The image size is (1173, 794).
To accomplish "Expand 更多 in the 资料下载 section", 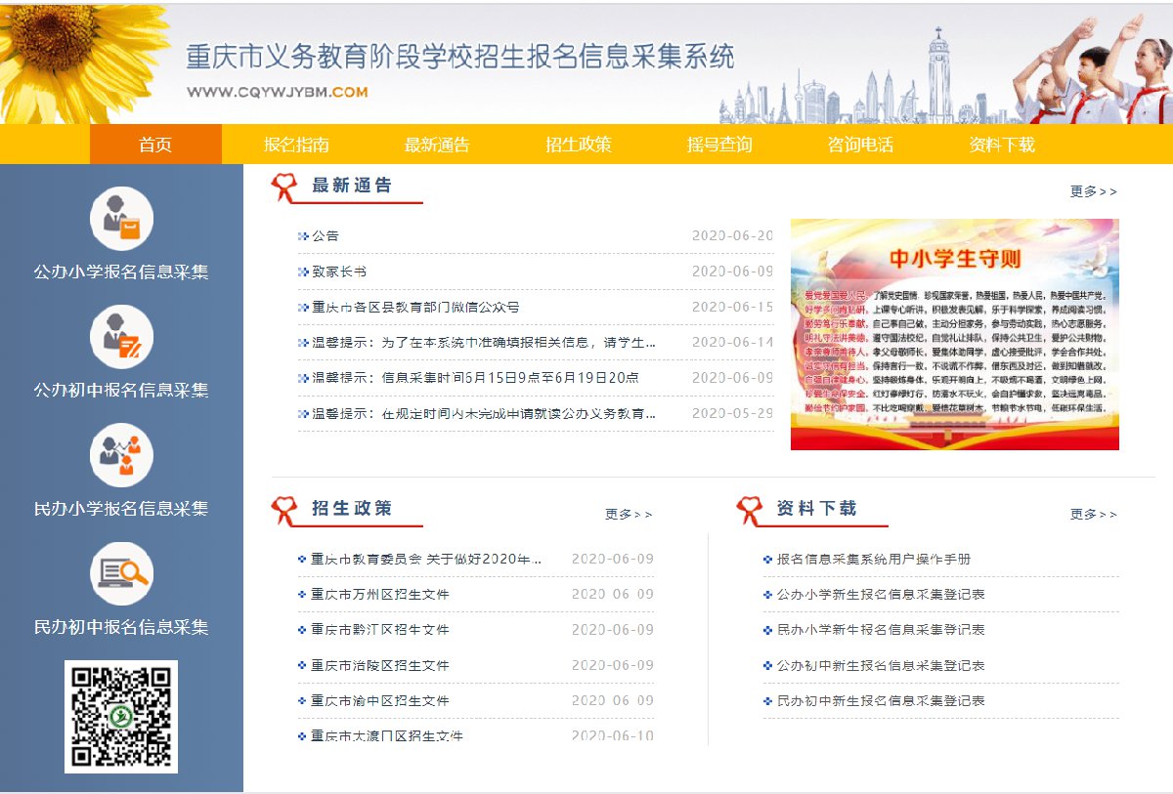I will pos(1093,514).
